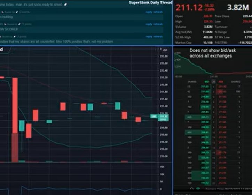Viewport: 252px width, 195px height.
Task: Click the 15K volume axis label
Action: click(x=162, y=167)
